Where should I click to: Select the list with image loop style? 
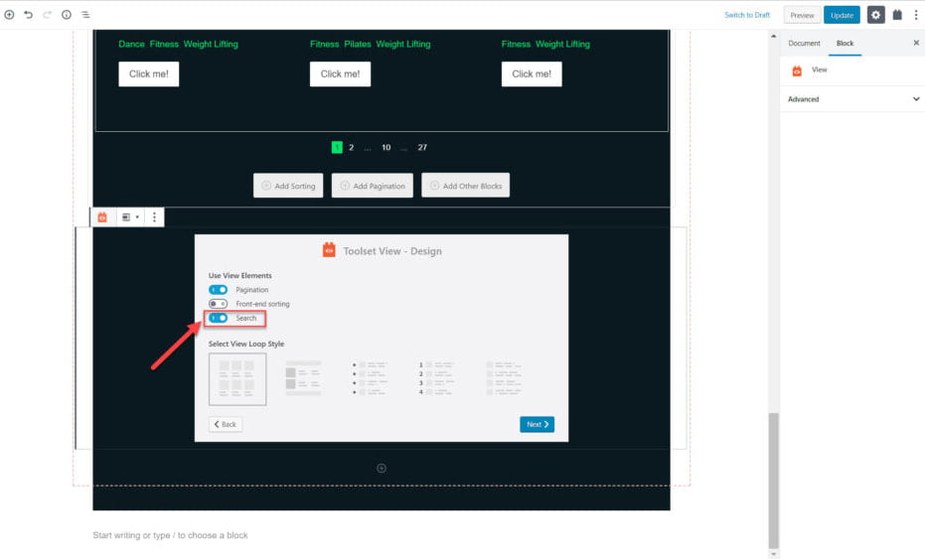[x=303, y=378]
